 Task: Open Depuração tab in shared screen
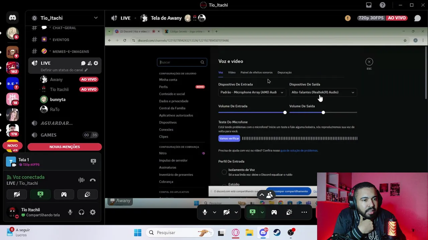click(285, 72)
